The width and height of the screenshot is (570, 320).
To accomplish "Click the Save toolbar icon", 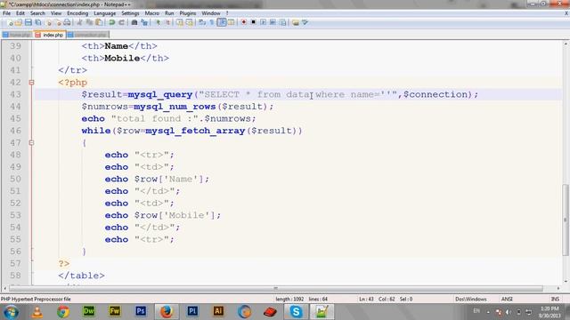I will [x=28, y=22].
